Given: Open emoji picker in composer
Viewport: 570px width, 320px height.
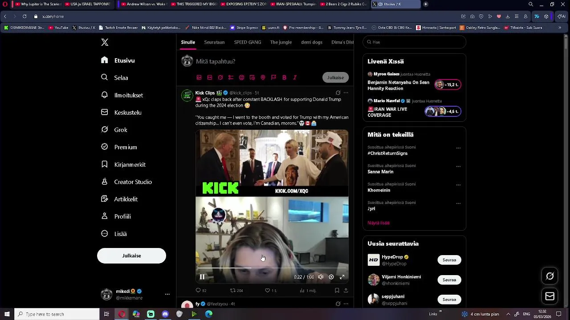Looking at the screenshot, I should [241, 77].
